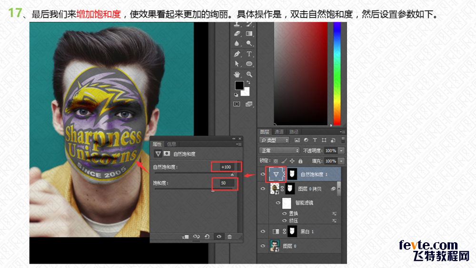This screenshot has height=268, width=476.
Task: Open 置换 filter blending options
Action: (x=334, y=214)
